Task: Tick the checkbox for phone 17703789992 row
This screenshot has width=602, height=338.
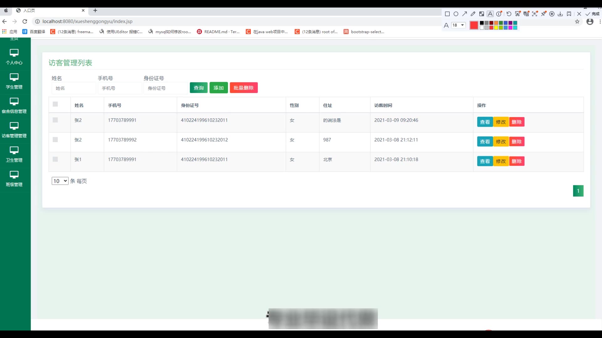Action: click(55, 140)
